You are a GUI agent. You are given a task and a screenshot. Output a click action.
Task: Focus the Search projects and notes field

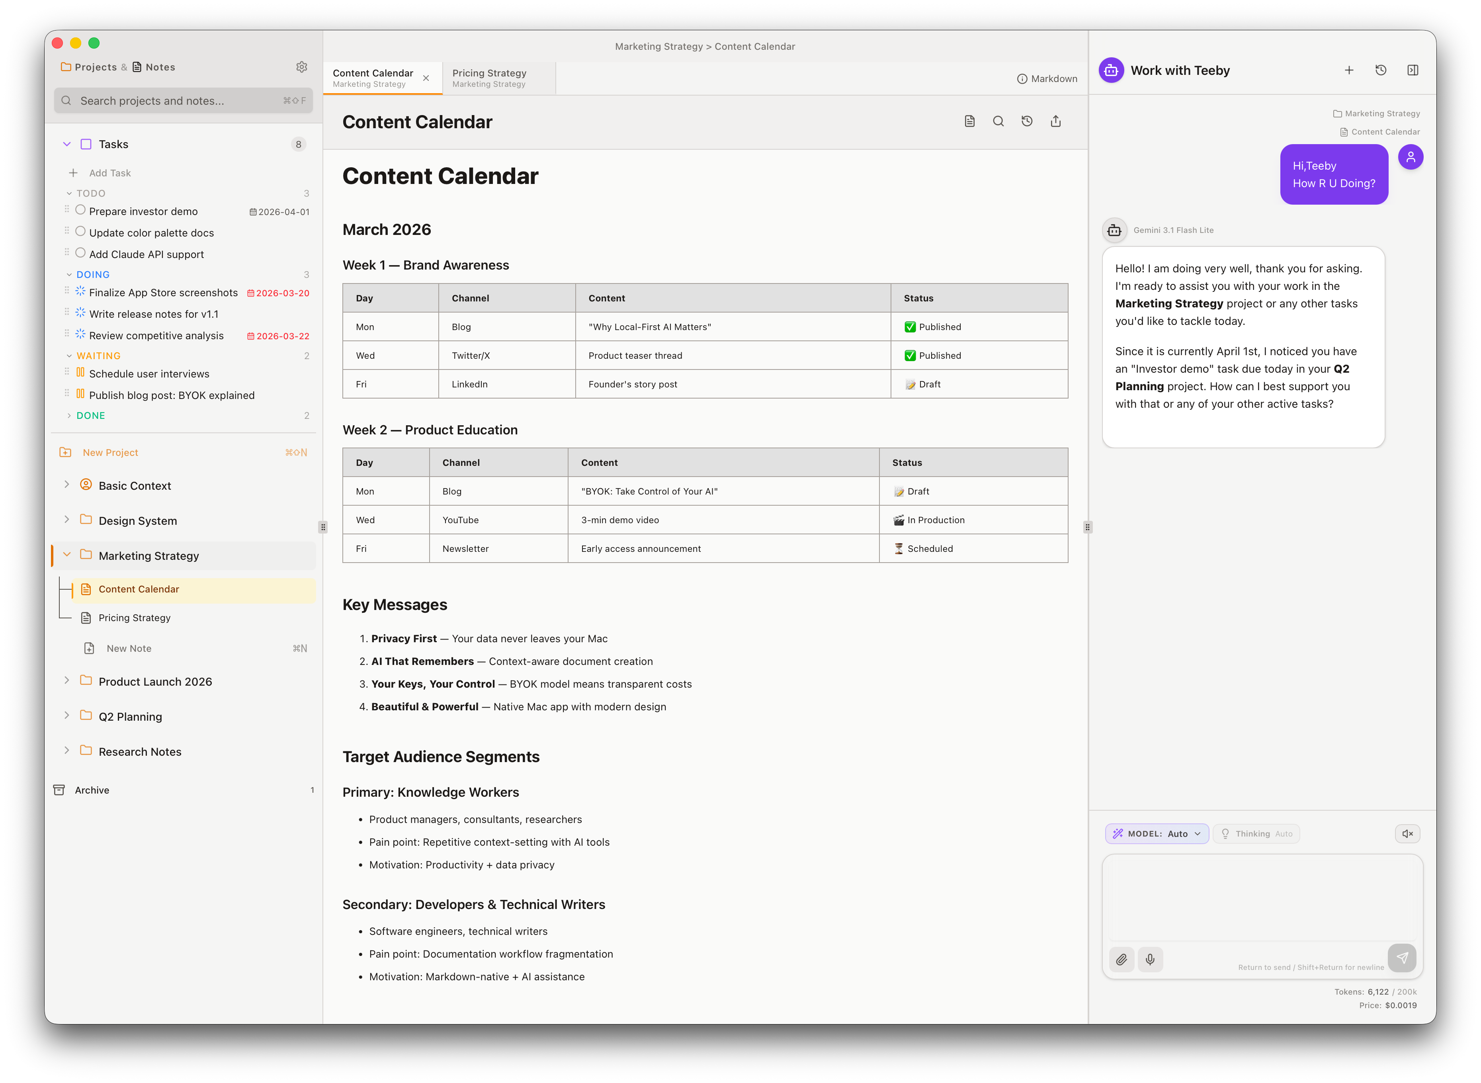coord(184,100)
